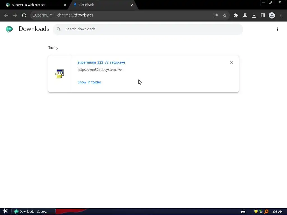This screenshot has height=215, width=287.
Task: Open the experiments flask icon
Action: [x=245, y=16]
